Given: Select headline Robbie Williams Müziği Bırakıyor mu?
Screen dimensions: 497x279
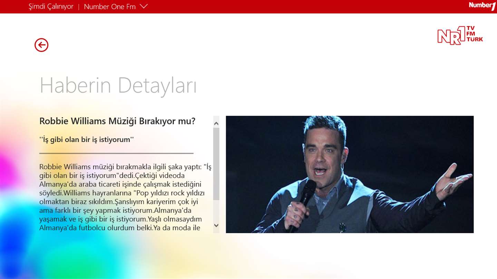Looking at the screenshot, I should point(117,121).
